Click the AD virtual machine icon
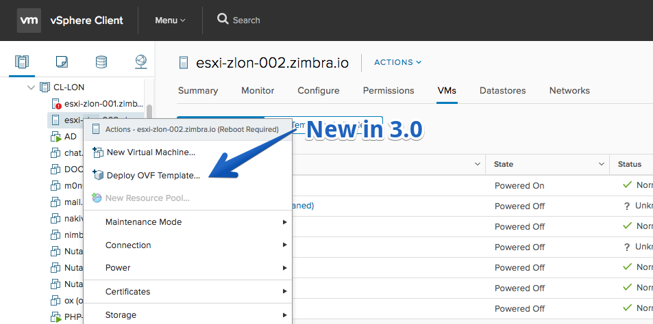653x324 pixels. (x=56, y=137)
